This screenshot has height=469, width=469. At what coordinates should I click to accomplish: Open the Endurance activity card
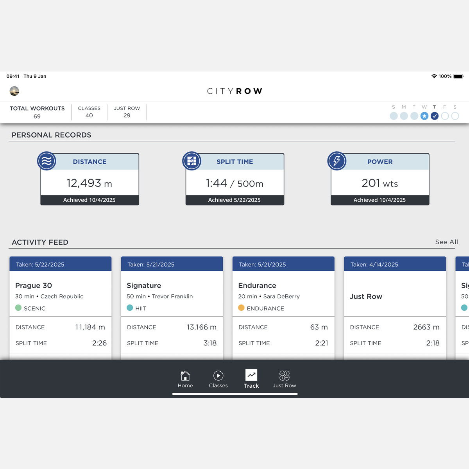[283, 308]
